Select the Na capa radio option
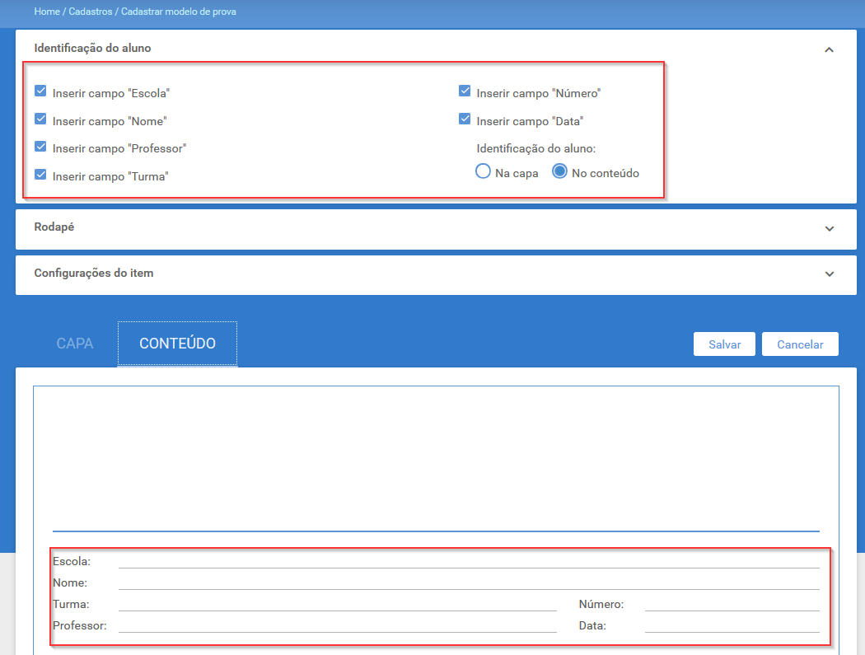The width and height of the screenshot is (865, 655). [x=483, y=171]
